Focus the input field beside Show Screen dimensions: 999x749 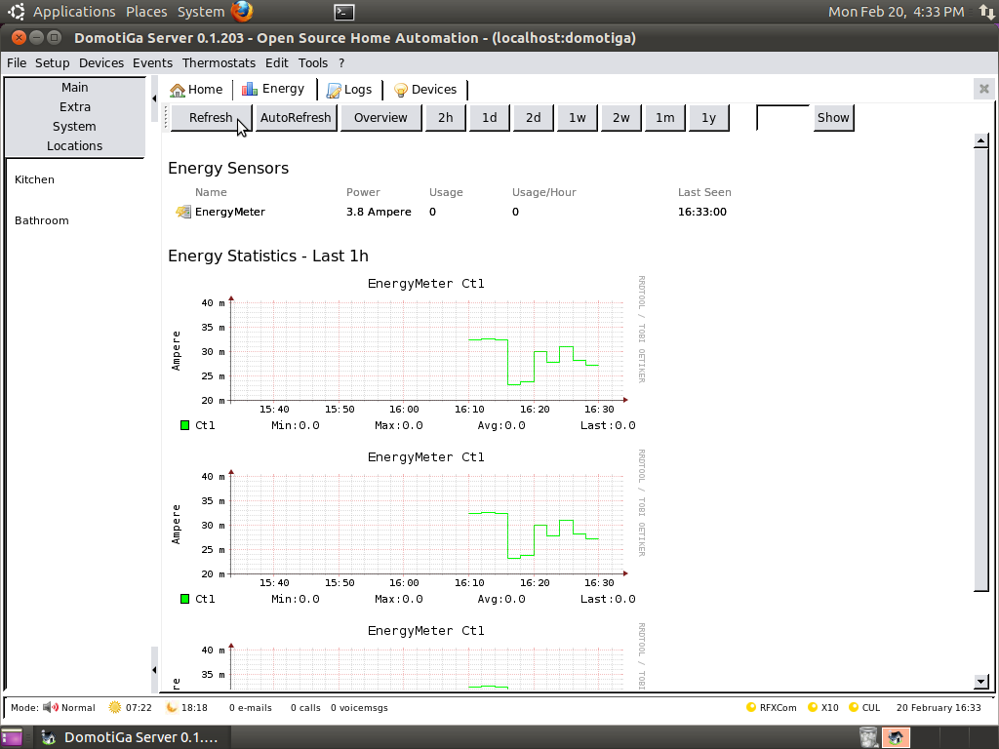783,118
